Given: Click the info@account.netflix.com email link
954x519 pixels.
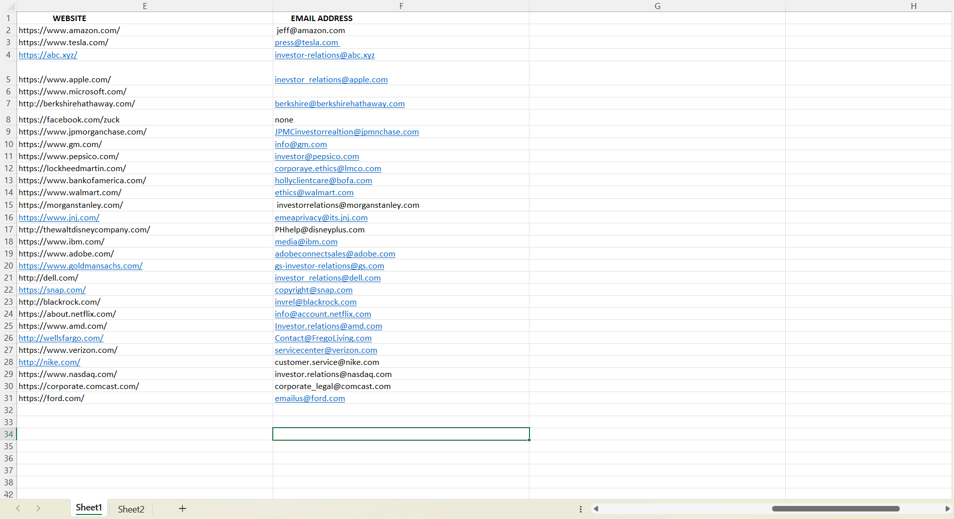Looking at the screenshot, I should pyautogui.click(x=323, y=314).
